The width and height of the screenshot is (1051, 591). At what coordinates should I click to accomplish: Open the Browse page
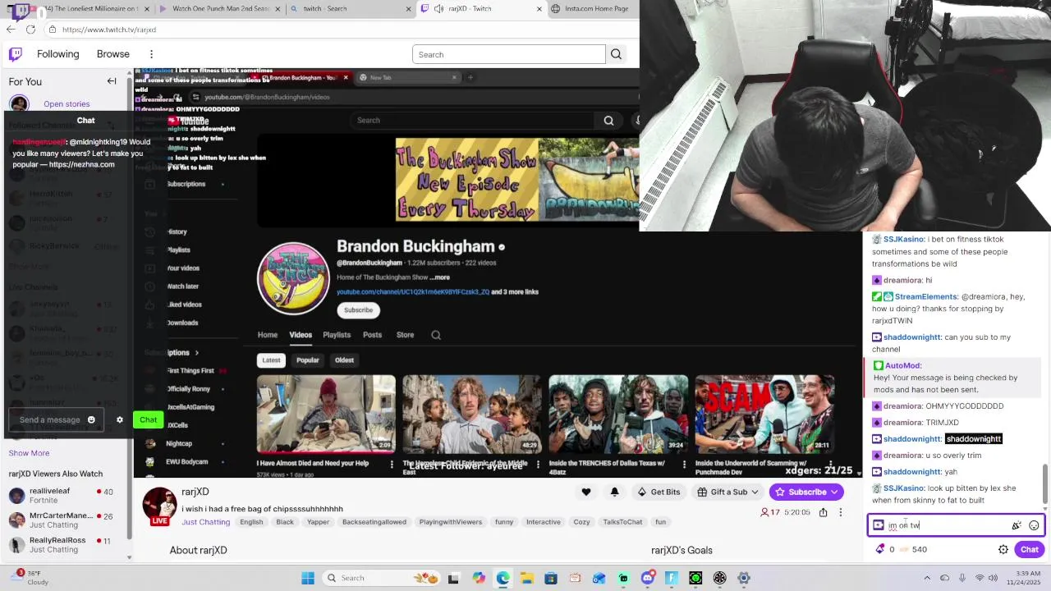click(113, 54)
